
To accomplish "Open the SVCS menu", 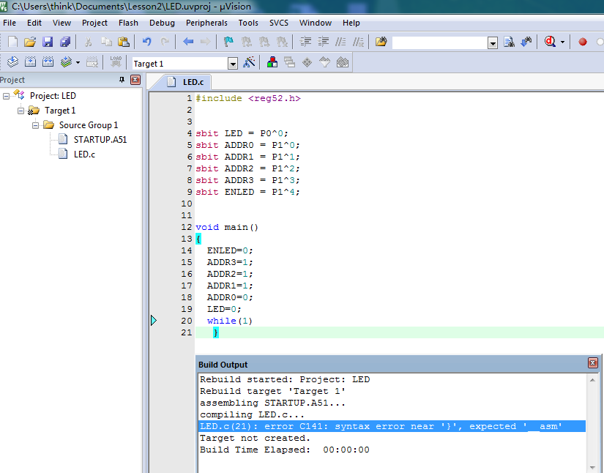I will 279,23.
